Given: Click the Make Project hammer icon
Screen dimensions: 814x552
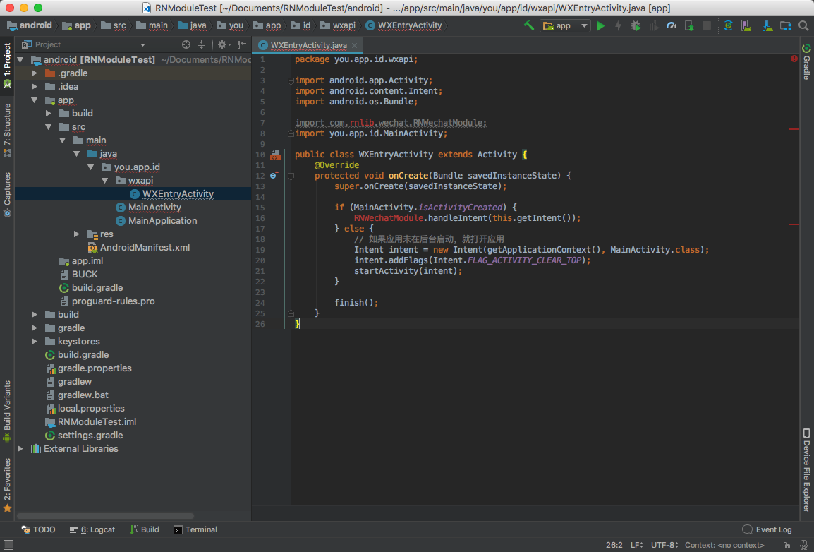Looking at the screenshot, I should [529, 25].
